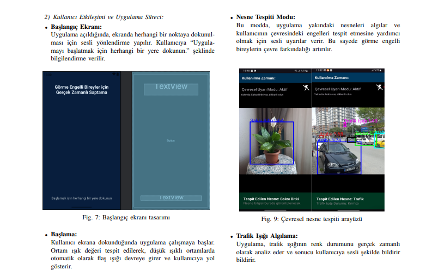Viewport: 438px width, 276px height.
Task: Click the splash title 'Görme Engelli Bireyler için Gerçek Zamanlı Saptama'
Action: coord(82,90)
